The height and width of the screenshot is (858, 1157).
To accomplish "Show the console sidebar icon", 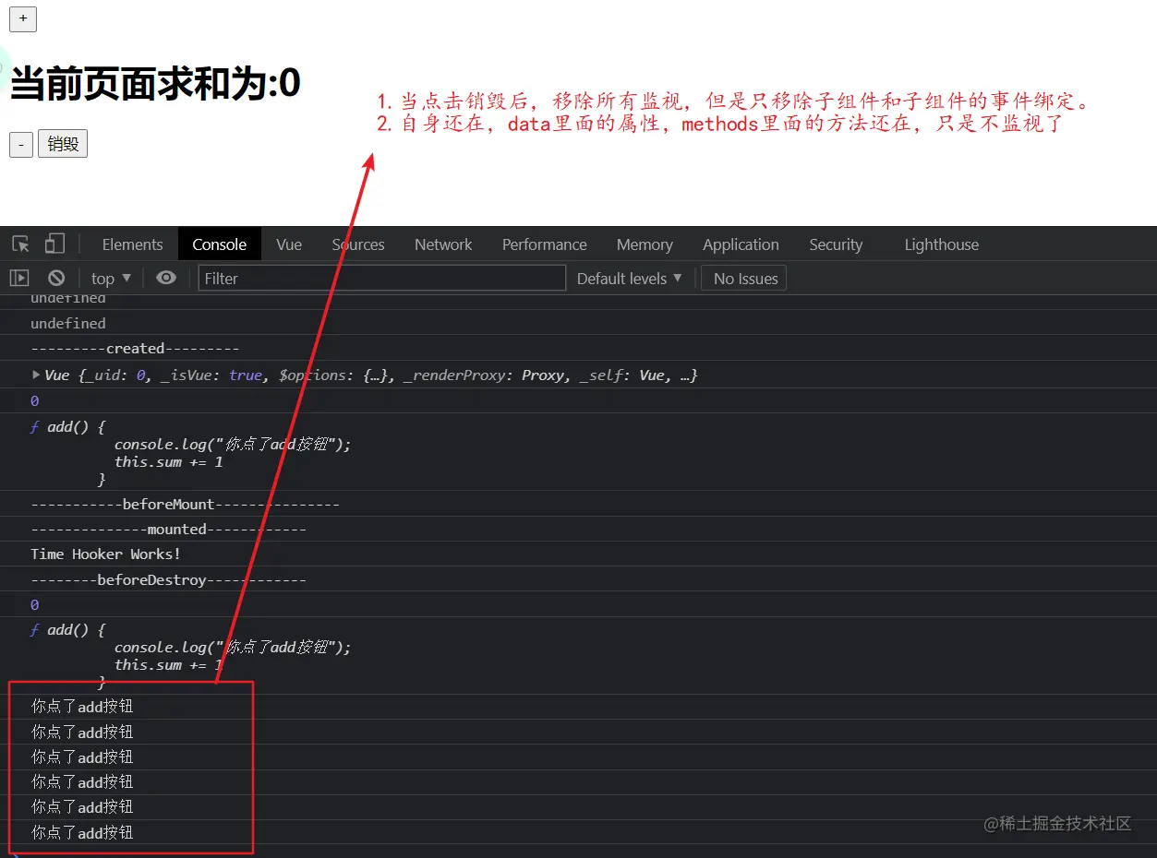I will pos(19,278).
